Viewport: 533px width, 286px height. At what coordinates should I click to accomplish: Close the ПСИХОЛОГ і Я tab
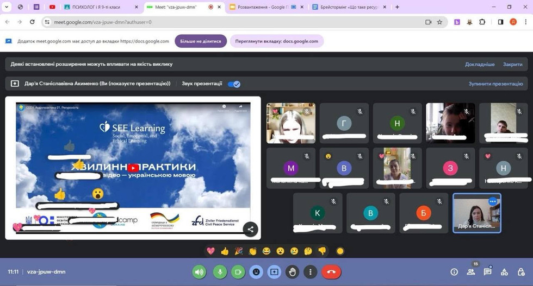pos(137,7)
